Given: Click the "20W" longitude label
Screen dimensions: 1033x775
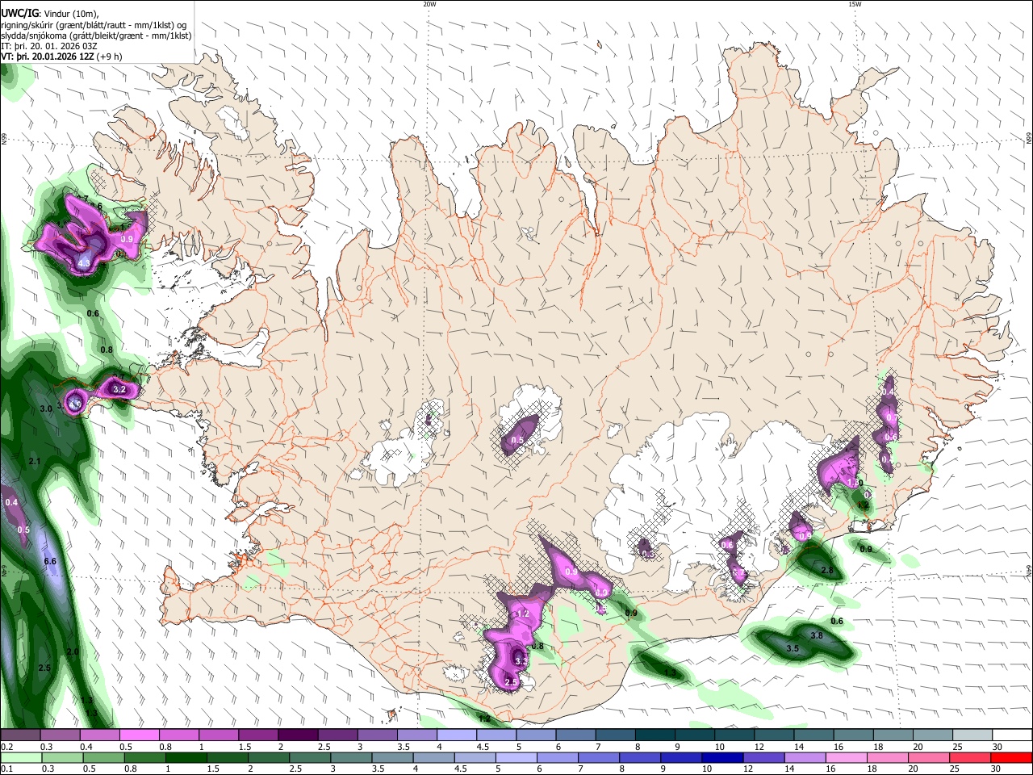Looking at the screenshot, I should pos(429,4).
